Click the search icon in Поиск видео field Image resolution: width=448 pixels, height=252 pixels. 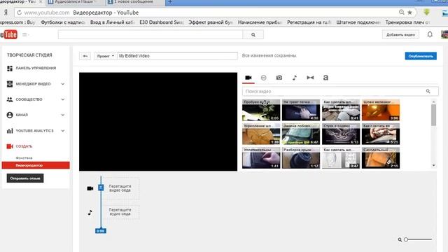click(x=428, y=91)
